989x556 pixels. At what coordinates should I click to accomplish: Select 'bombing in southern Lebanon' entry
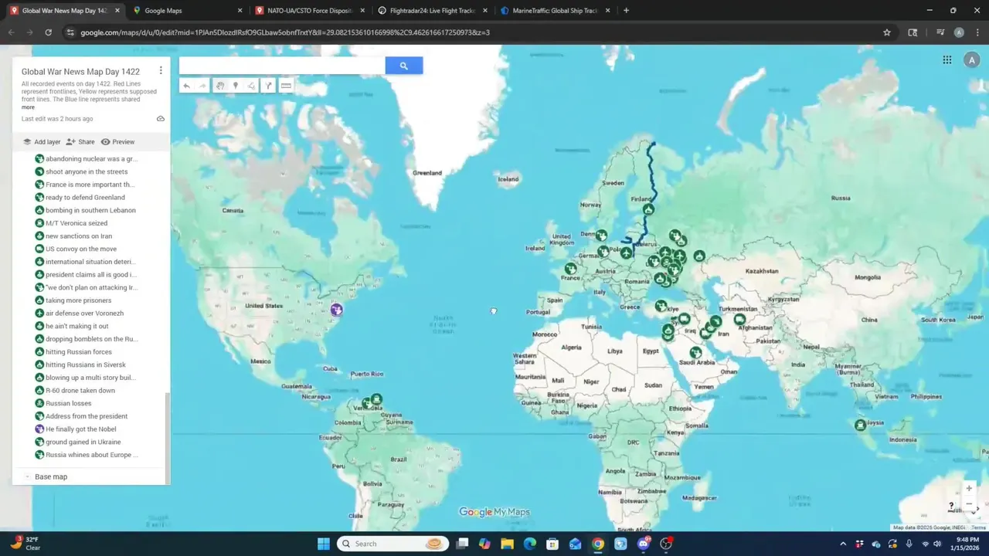click(x=90, y=210)
